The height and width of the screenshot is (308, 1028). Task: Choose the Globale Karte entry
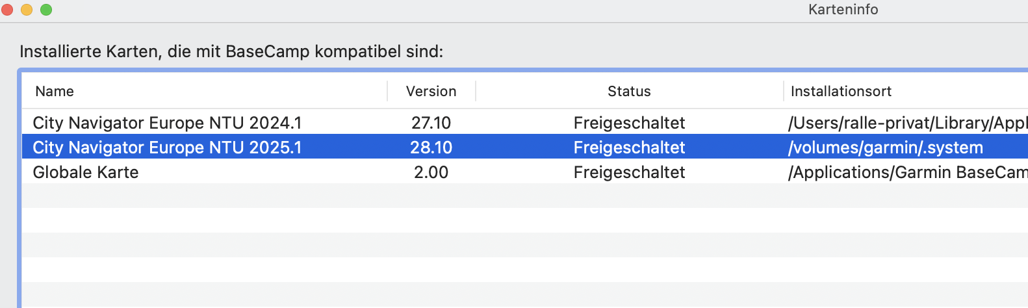coord(86,172)
